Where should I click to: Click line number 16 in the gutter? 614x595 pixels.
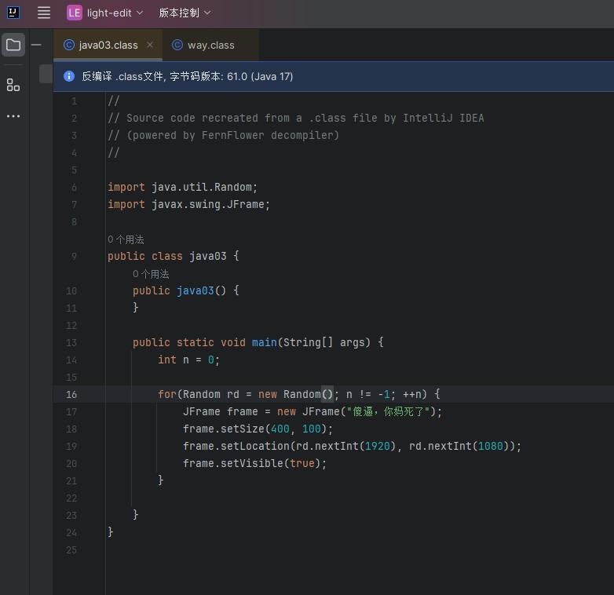(x=72, y=394)
